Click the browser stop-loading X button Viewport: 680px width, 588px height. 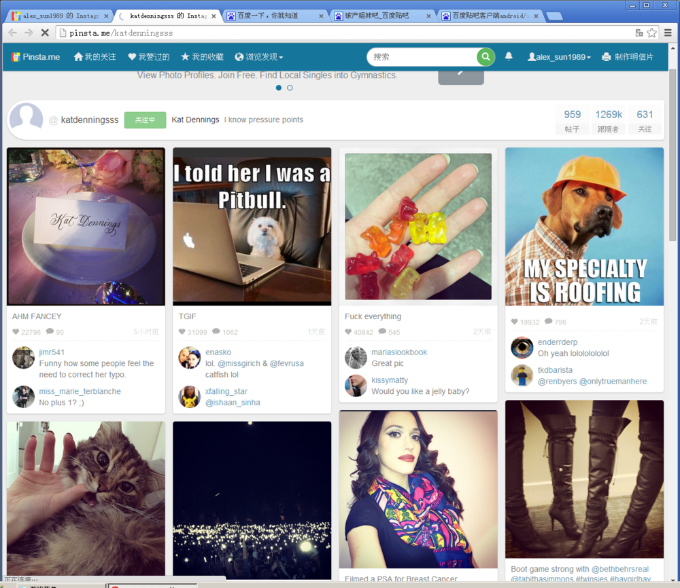tap(45, 33)
